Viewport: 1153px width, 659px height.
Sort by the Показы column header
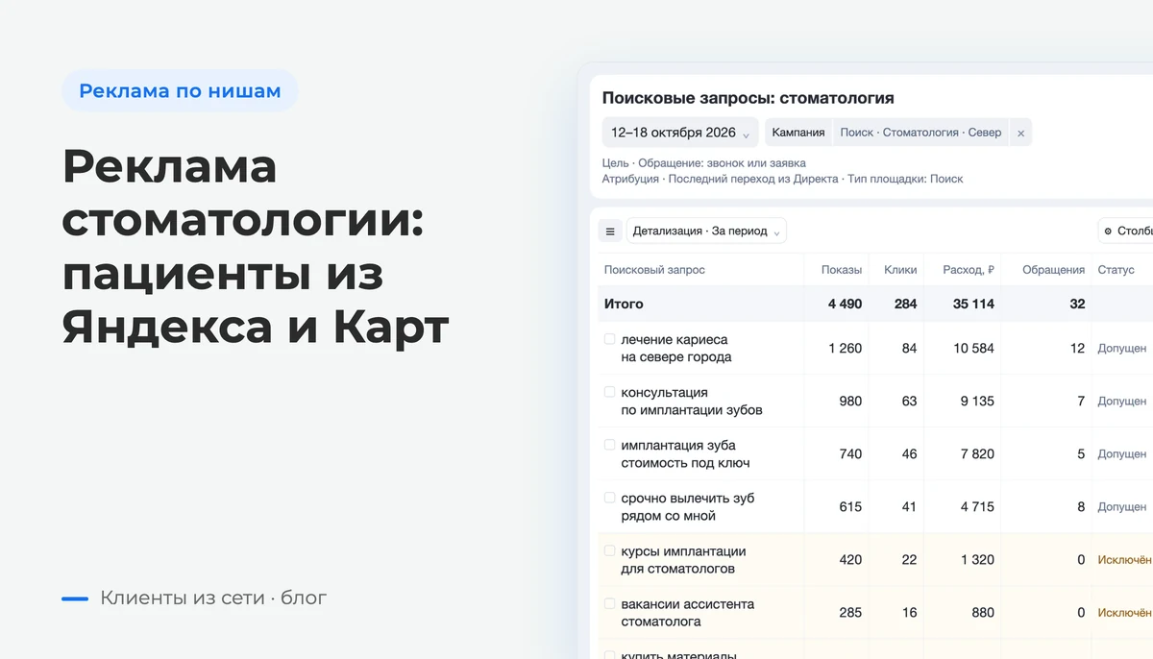(x=842, y=270)
